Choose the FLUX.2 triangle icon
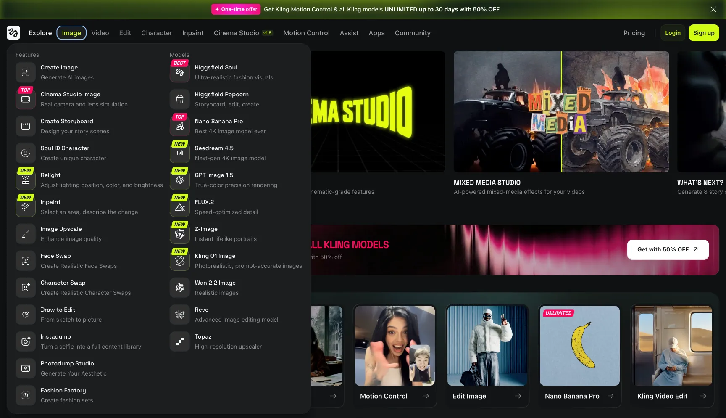The width and height of the screenshot is (726, 418). tap(180, 207)
